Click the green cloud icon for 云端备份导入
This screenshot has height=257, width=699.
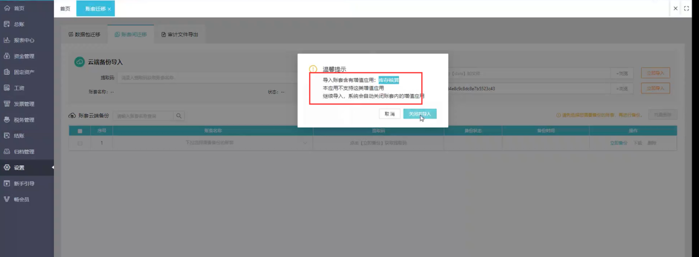pyautogui.click(x=79, y=62)
